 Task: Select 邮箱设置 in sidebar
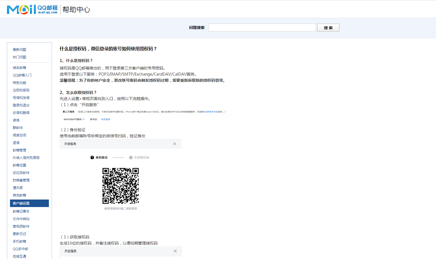coord(19,165)
